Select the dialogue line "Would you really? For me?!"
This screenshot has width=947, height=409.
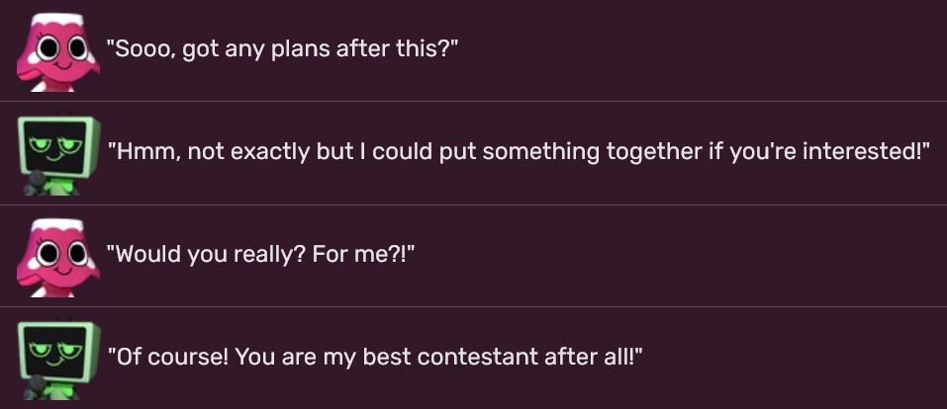261,254
